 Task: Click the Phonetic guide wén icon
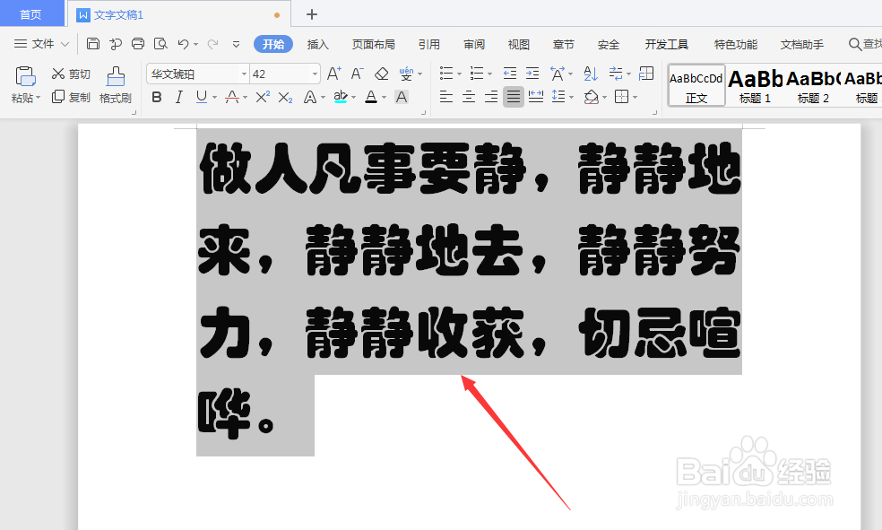click(406, 74)
